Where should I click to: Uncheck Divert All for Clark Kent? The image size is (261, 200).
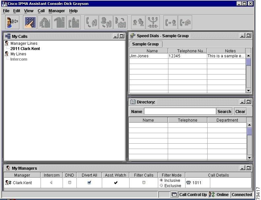pyautogui.click(x=89, y=182)
